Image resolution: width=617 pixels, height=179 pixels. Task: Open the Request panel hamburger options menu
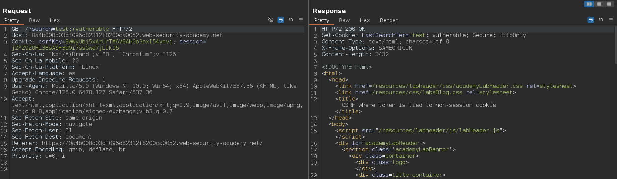click(301, 20)
